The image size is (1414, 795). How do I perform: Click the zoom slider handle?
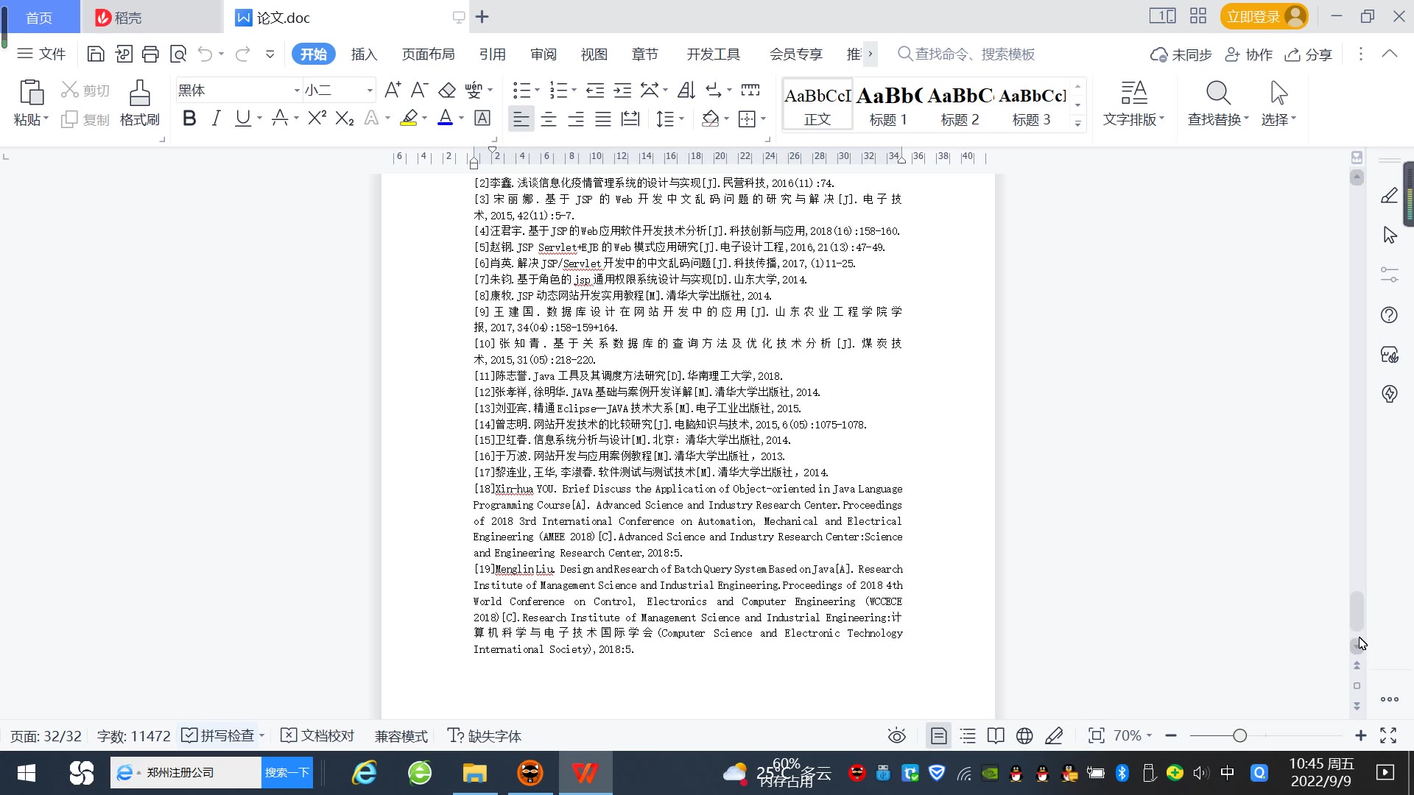tap(1240, 735)
